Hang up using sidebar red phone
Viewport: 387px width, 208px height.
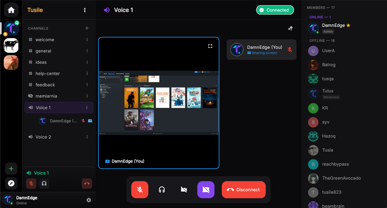tap(87, 184)
